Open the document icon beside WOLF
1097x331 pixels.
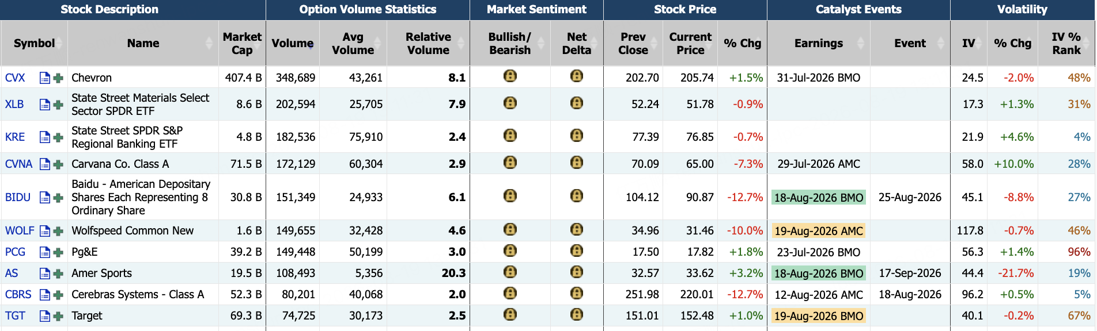pos(44,231)
